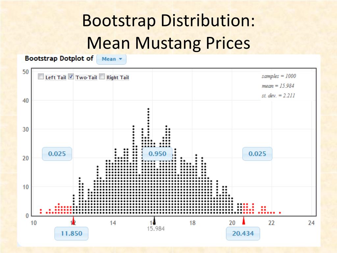The width and height of the screenshot is (337, 253).
Task: Click the black mean marker at 15.984
Action: [x=154, y=220]
